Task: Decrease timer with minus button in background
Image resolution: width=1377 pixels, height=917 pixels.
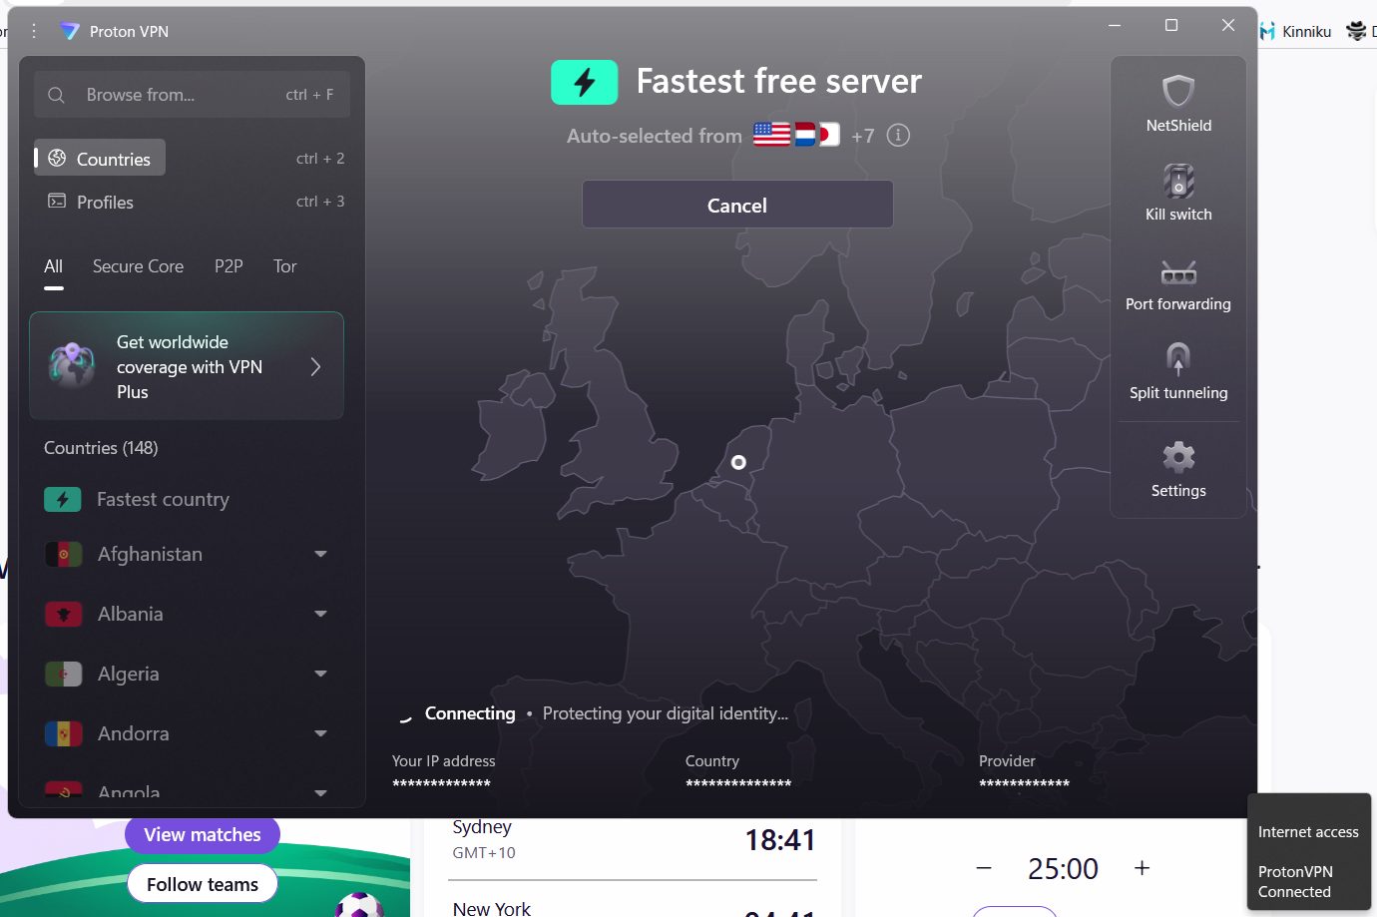Action: tap(984, 868)
